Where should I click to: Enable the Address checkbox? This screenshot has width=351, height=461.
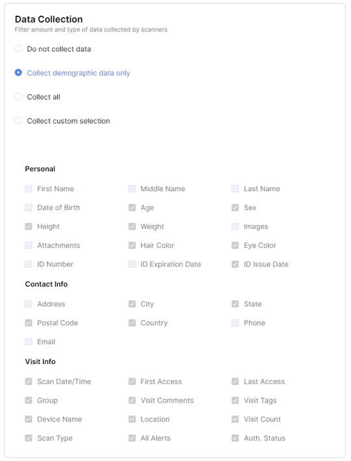pos(29,304)
